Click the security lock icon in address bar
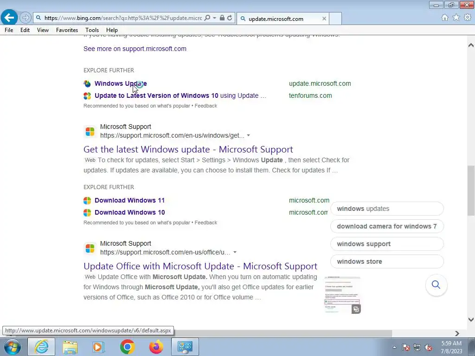 (222, 18)
